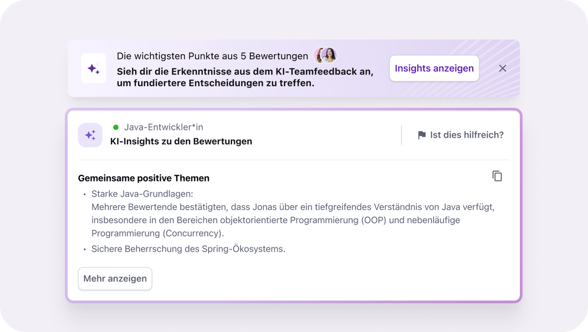Copy the insights using the copy icon
The height and width of the screenshot is (332, 588).
pyautogui.click(x=497, y=176)
